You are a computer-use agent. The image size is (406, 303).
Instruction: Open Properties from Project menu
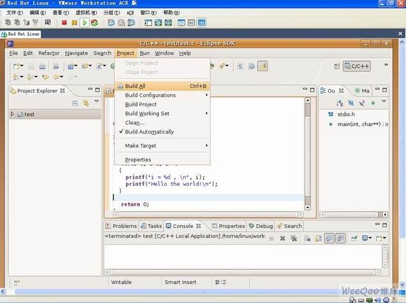pos(162,160)
